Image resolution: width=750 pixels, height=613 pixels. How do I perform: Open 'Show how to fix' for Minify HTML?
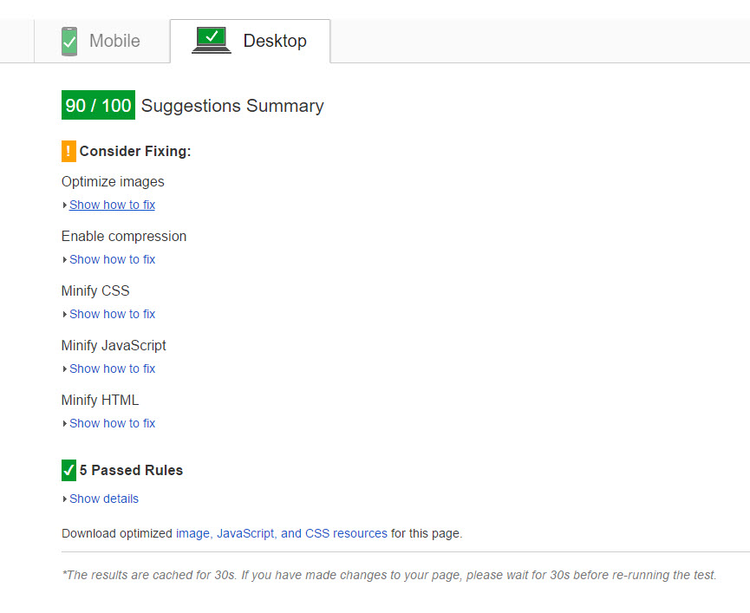[x=112, y=423]
